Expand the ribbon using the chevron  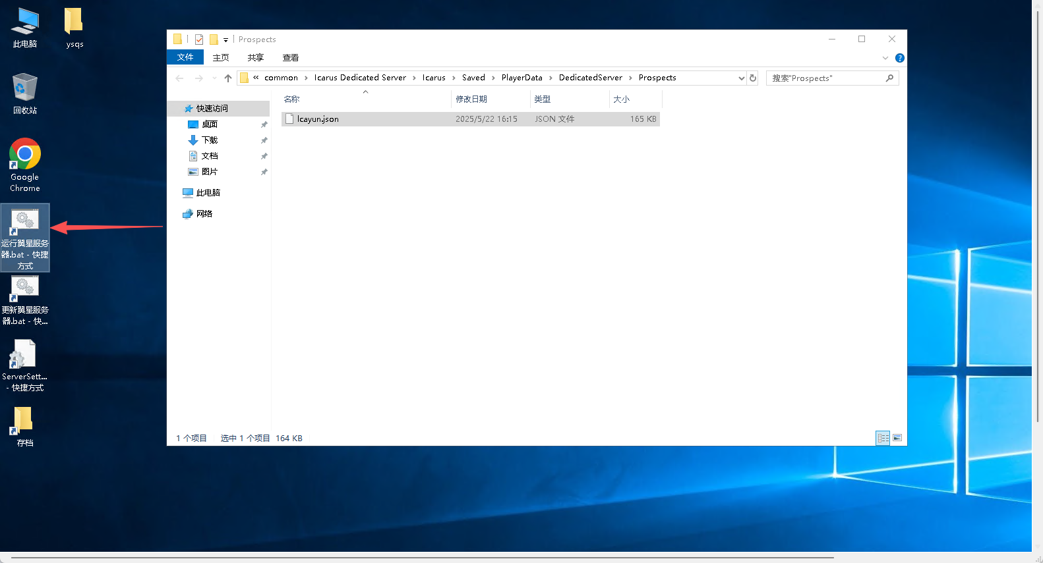point(885,58)
